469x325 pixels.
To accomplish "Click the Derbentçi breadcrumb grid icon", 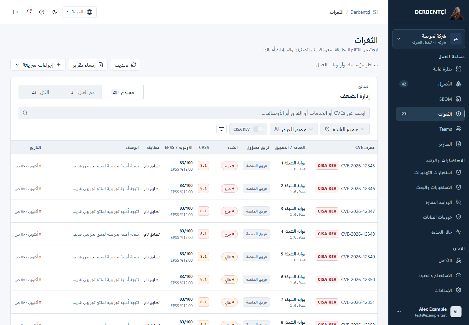I will coord(375,12).
